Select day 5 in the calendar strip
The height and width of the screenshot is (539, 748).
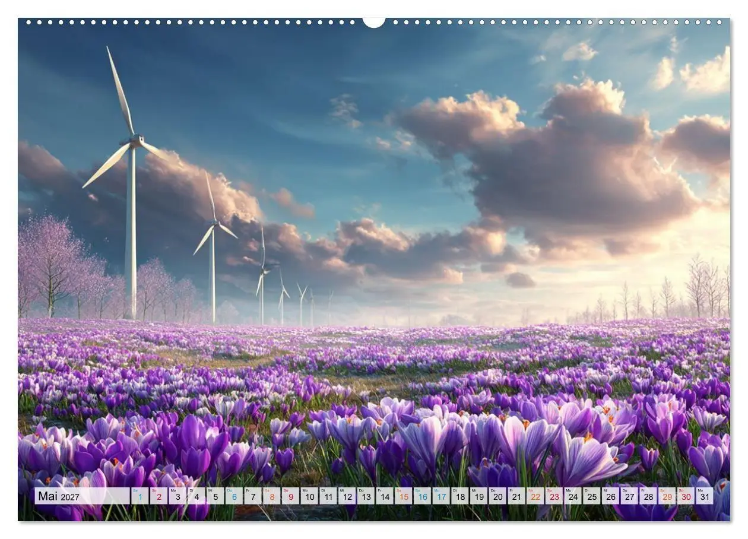point(215,496)
